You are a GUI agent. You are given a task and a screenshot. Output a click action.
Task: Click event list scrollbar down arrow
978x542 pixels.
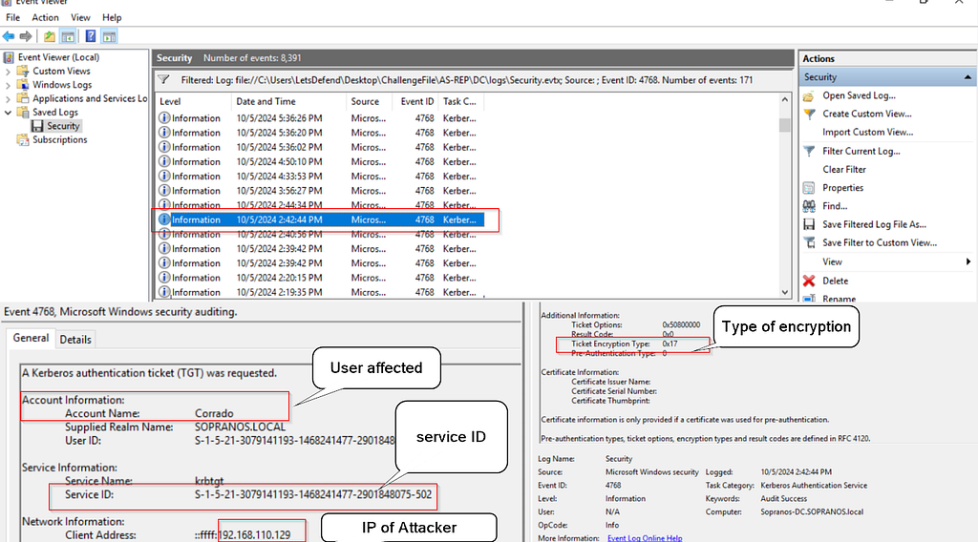click(x=785, y=292)
